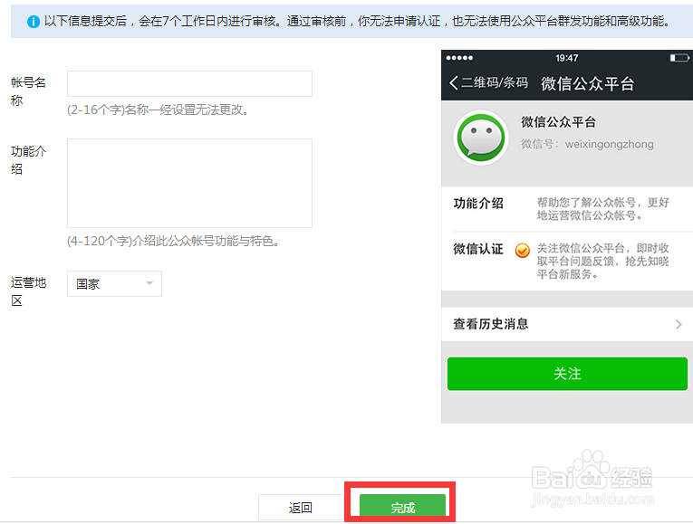Tap the WeChat logo avatar

[481, 138]
